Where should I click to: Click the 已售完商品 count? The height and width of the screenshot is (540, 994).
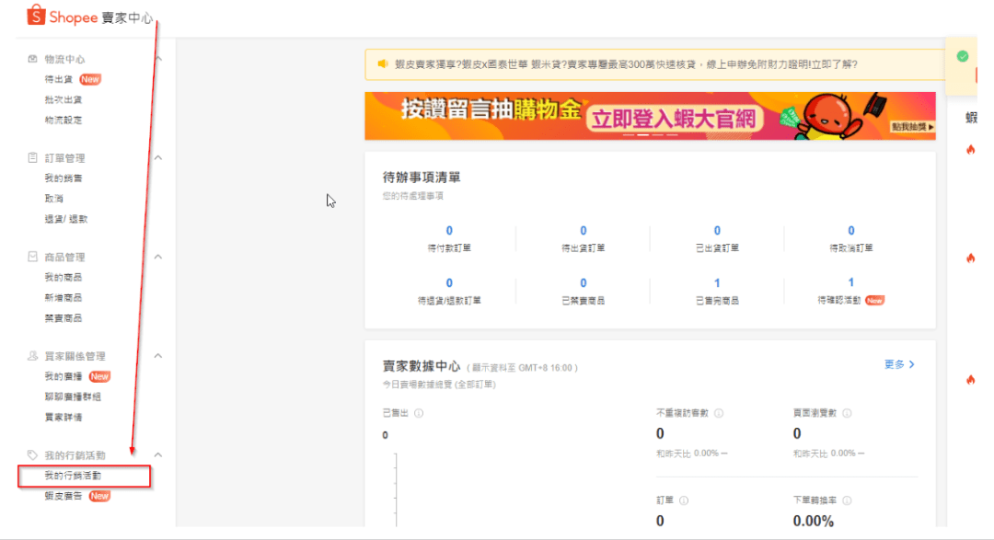pyautogui.click(x=717, y=283)
